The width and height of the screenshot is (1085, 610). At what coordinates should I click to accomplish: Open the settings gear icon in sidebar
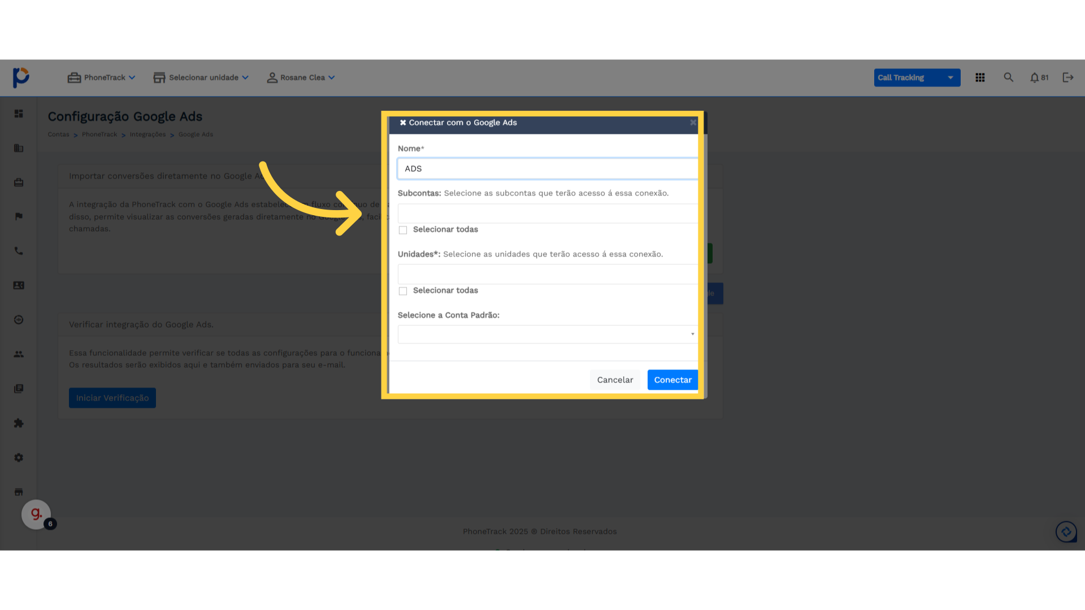pyautogui.click(x=19, y=457)
